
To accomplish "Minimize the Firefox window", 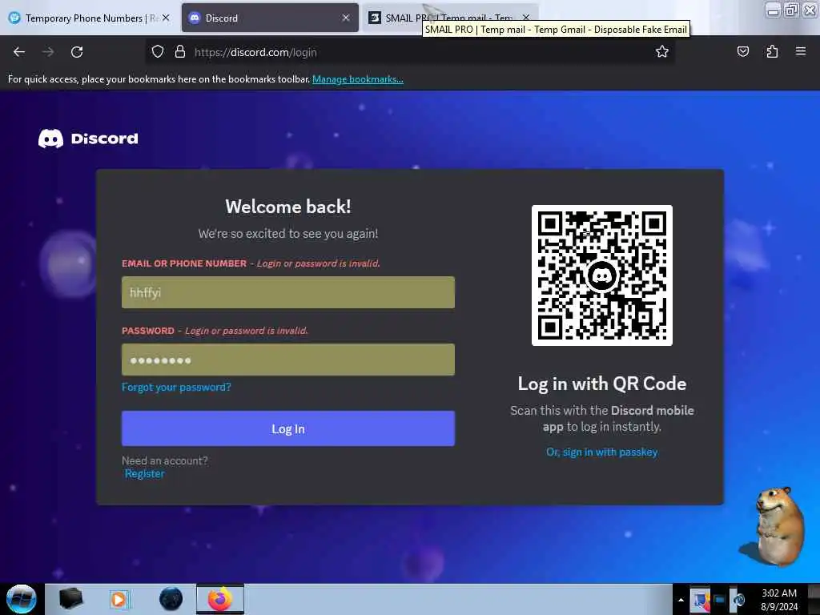I will pyautogui.click(x=774, y=10).
